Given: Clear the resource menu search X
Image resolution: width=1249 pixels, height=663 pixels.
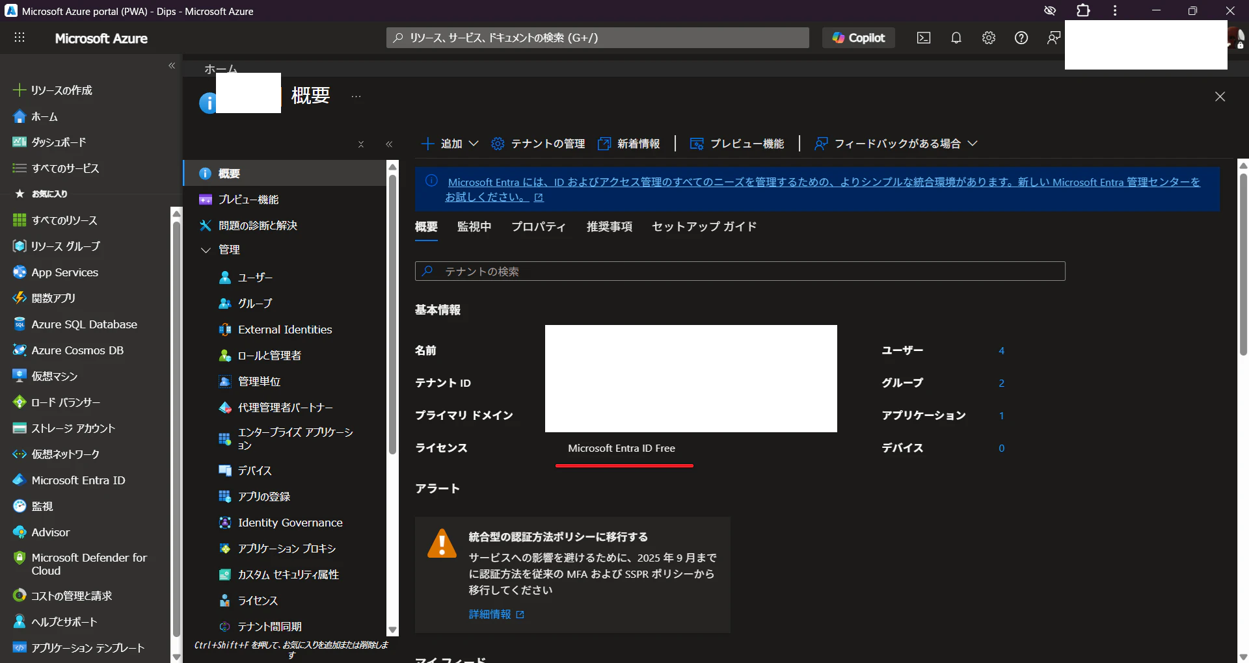Looking at the screenshot, I should tap(361, 144).
